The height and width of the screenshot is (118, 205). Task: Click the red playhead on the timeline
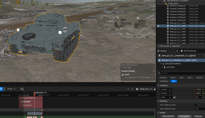(x=34, y=94)
